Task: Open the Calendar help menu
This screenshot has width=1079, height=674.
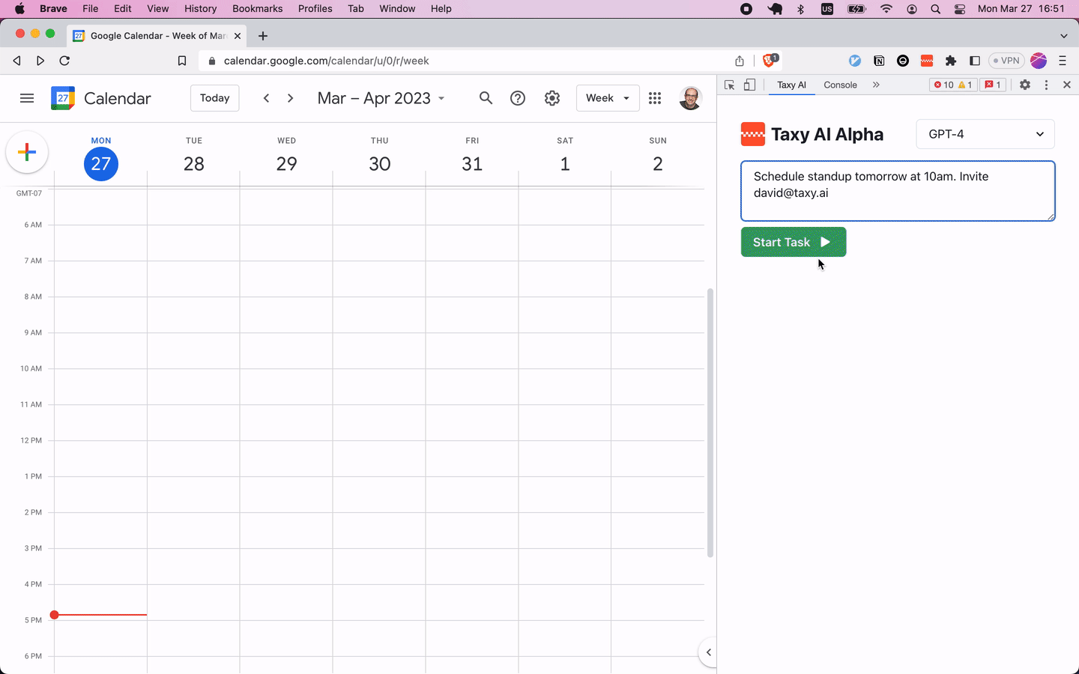Action: (x=517, y=97)
